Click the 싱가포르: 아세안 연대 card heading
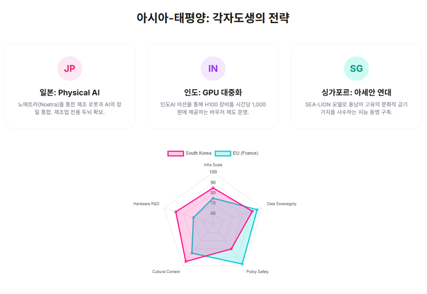Screen dimensions: 427x294 coord(356,93)
